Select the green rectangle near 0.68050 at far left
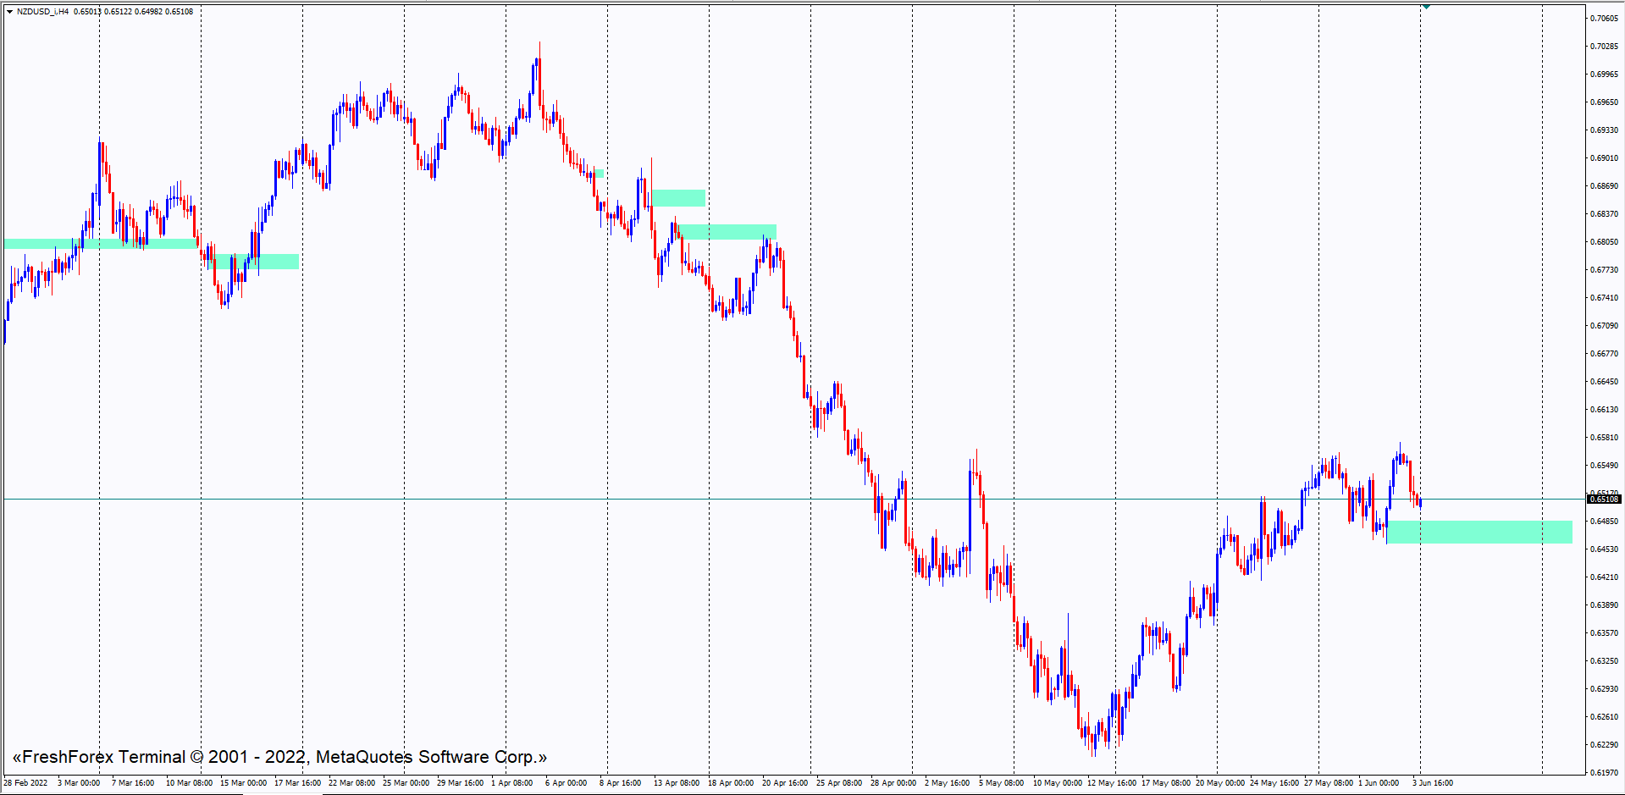The width and height of the screenshot is (1625, 795). [51, 244]
